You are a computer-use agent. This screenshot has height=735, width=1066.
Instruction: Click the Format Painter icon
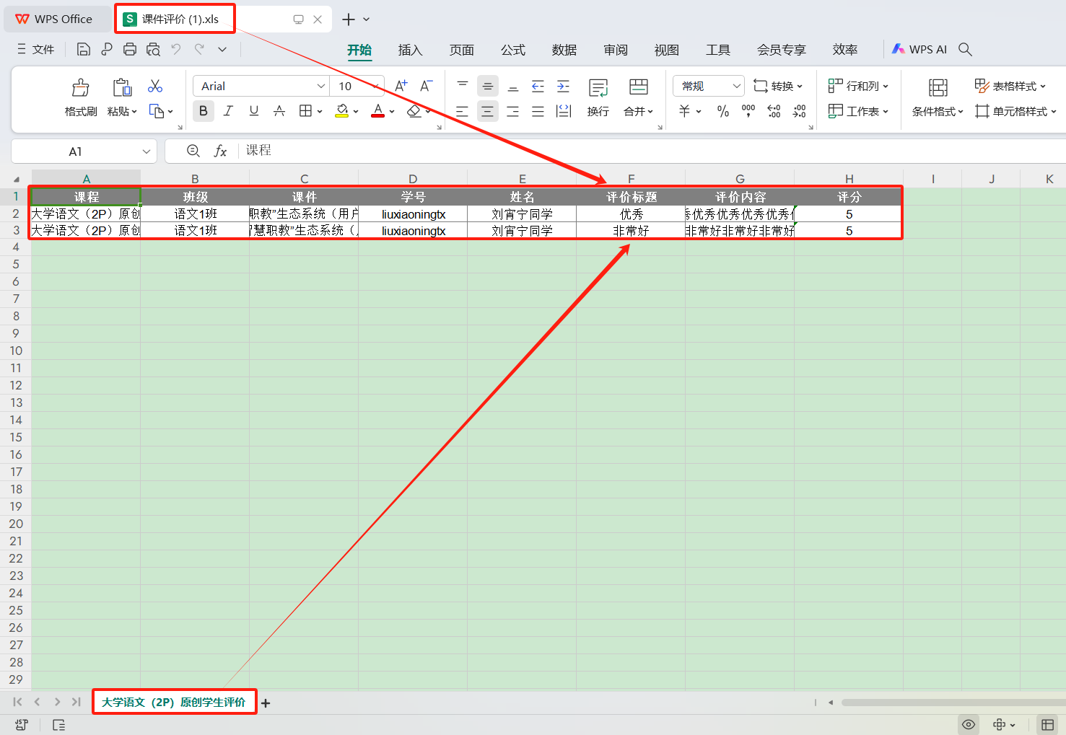coord(80,89)
